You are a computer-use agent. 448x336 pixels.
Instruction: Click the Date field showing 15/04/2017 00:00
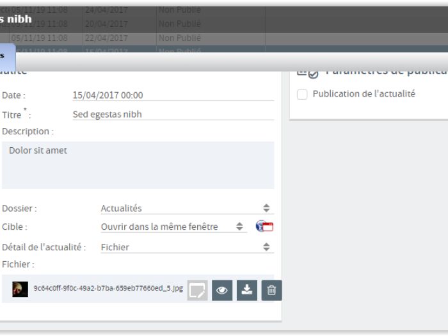coord(173,95)
